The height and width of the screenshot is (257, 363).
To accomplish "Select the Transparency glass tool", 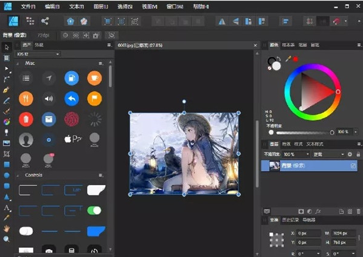I will [7, 132].
